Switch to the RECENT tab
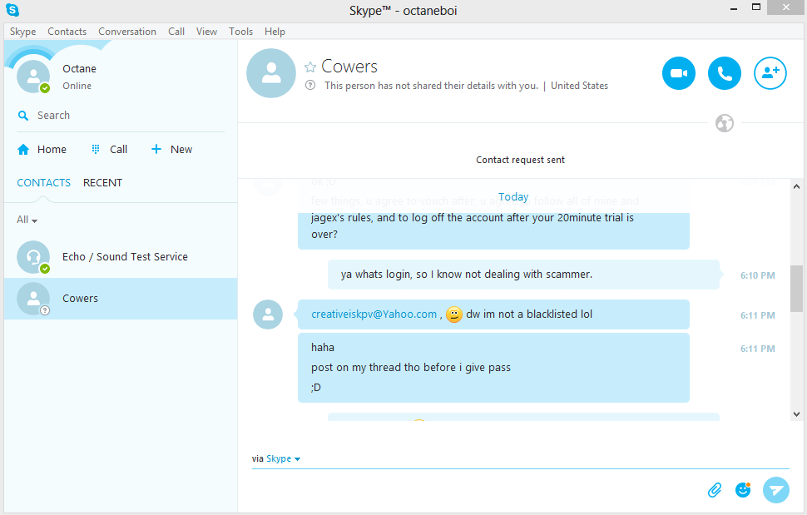This screenshot has width=807, height=515. [x=102, y=183]
